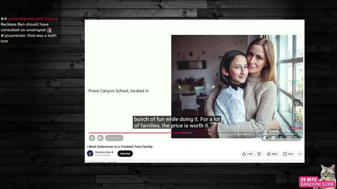
Task: Open the more actions three-dot menu
Action: pyautogui.click(x=300, y=154)
